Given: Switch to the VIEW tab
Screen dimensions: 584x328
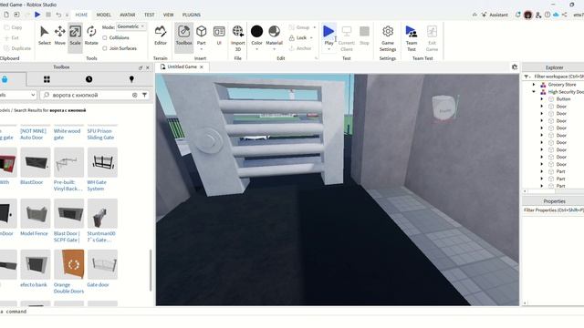Looking at the screenshot, I should coord(168,15).
